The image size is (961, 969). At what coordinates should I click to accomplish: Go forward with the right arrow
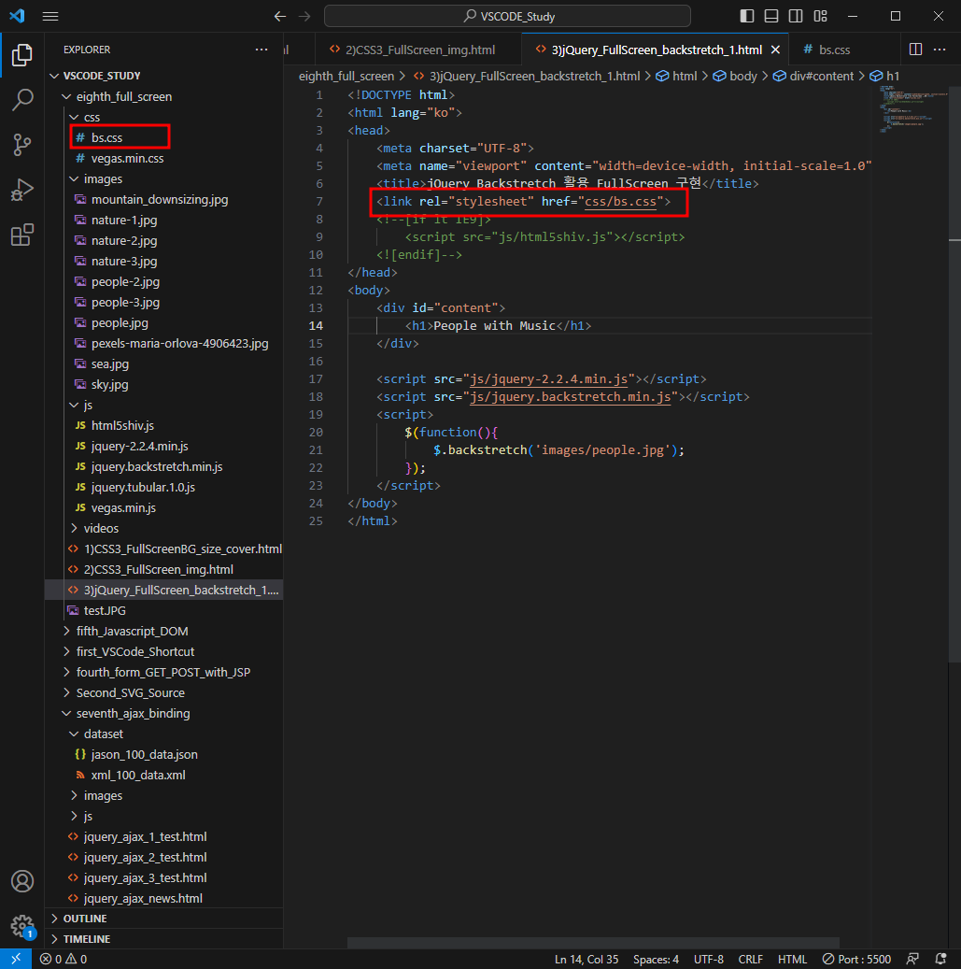pyautogui.click(x=304, y=17)
